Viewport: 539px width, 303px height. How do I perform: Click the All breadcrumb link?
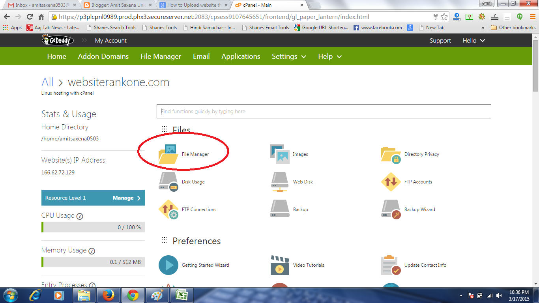(47, 82)
